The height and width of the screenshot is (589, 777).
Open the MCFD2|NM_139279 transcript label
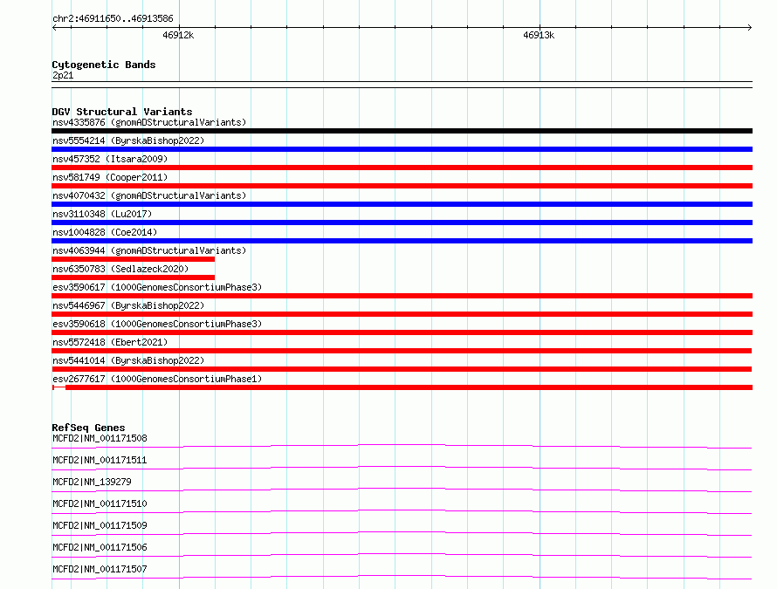[92, 482]
